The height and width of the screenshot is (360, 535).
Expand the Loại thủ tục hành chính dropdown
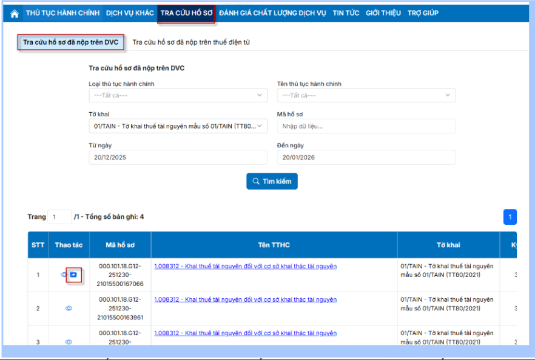178,95
